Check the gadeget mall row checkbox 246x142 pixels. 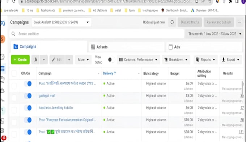tap(14, 98)
